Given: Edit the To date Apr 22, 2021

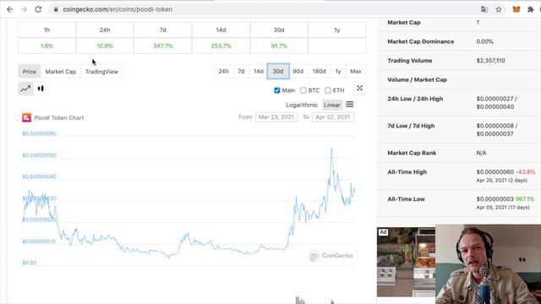Looking at the screenshot, I should (x=333, y=117).
